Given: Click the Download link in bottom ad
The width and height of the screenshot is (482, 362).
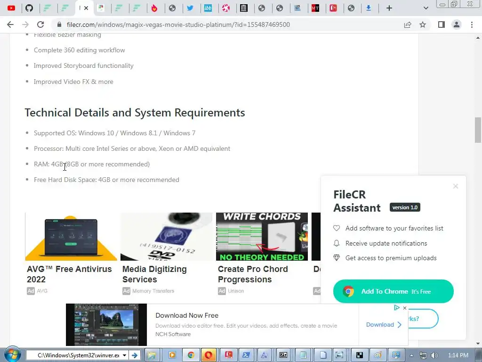Looking at the screenshot, I should (384, 325).
